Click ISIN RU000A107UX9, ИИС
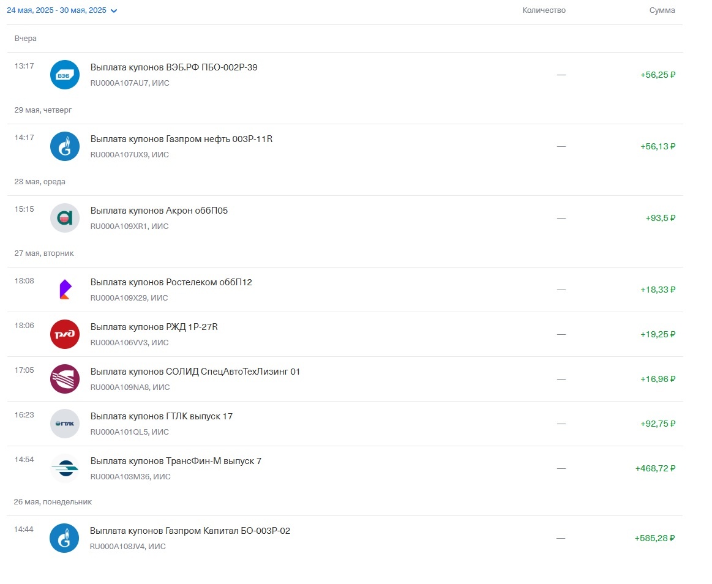The height and width of the screenshot is (584, 712). click(130, 155)
